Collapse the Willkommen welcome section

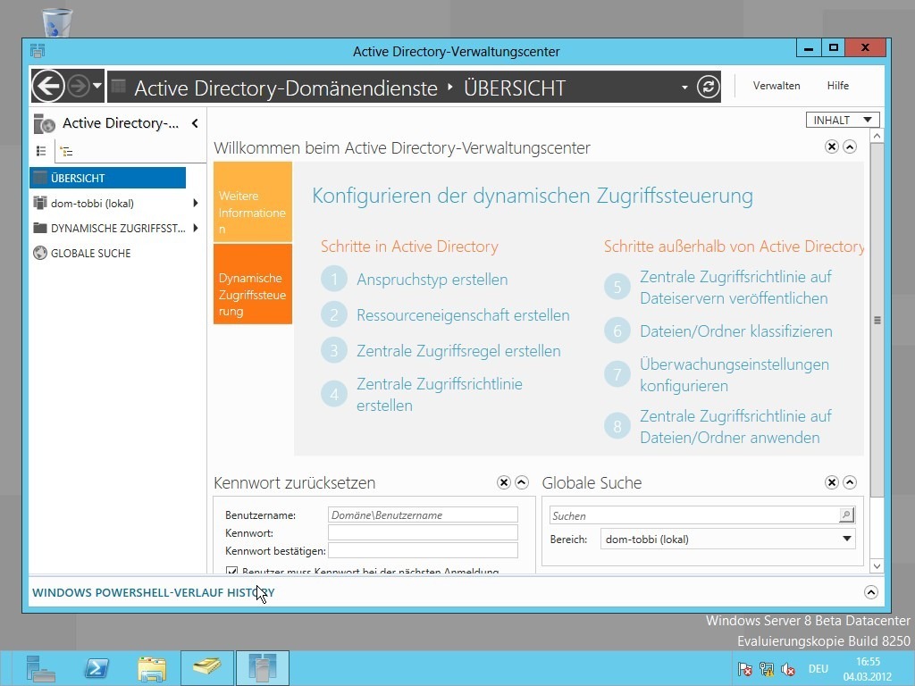(x=850, y=147)
